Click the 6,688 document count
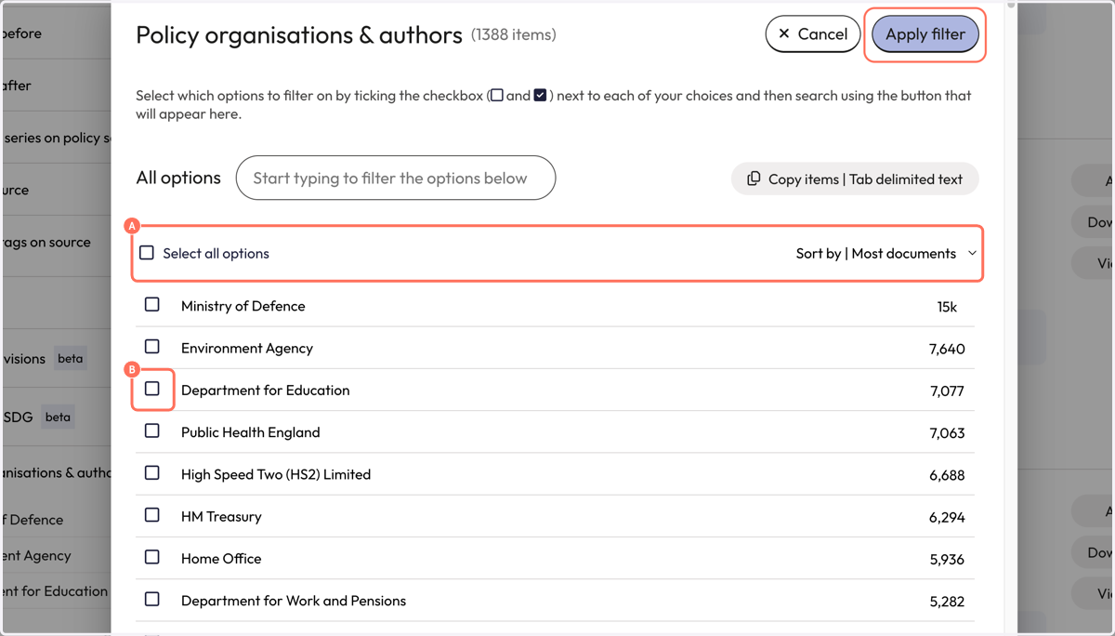The width and height of the screenshot is (1115, 636). pos(947,475)
